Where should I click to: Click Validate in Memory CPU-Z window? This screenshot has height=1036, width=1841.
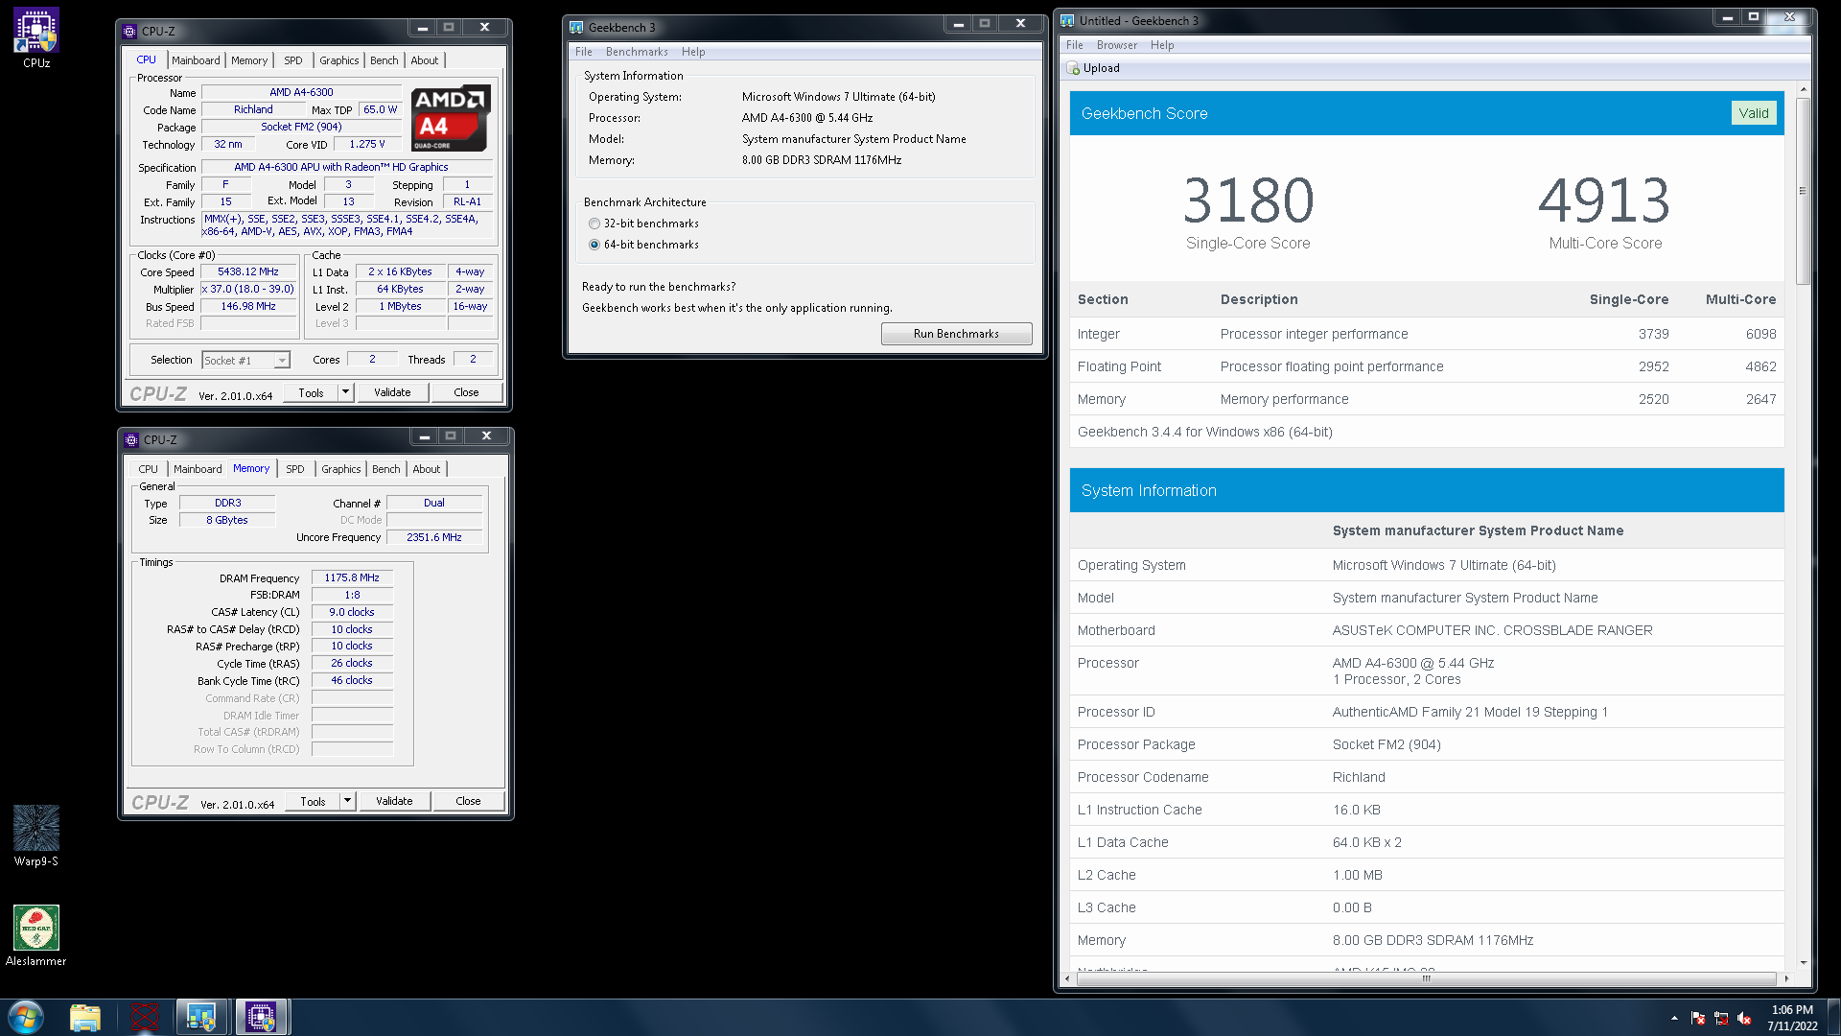coord(394,801)
